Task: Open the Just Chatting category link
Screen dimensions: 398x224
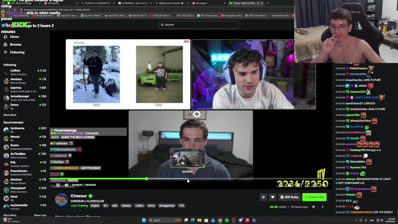Action: 79,206
